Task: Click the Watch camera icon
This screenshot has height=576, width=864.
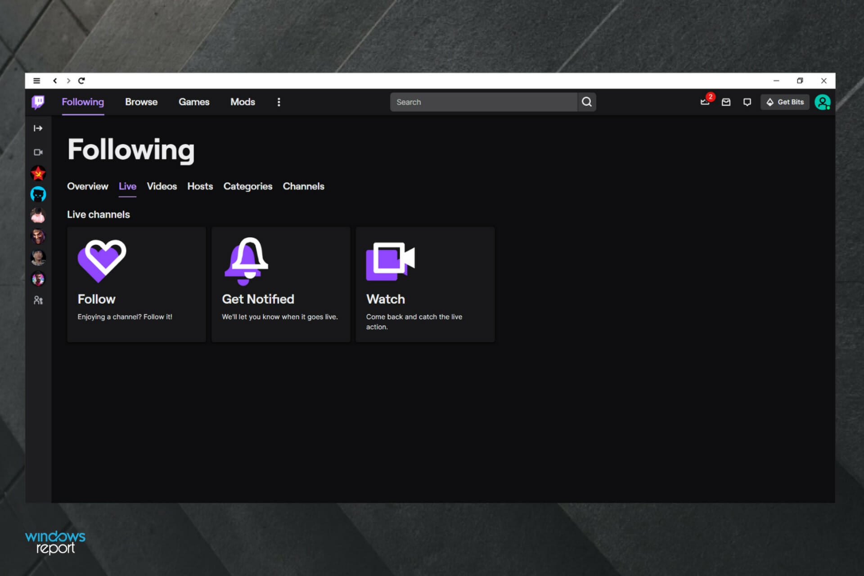Action: tap(390, 261)
